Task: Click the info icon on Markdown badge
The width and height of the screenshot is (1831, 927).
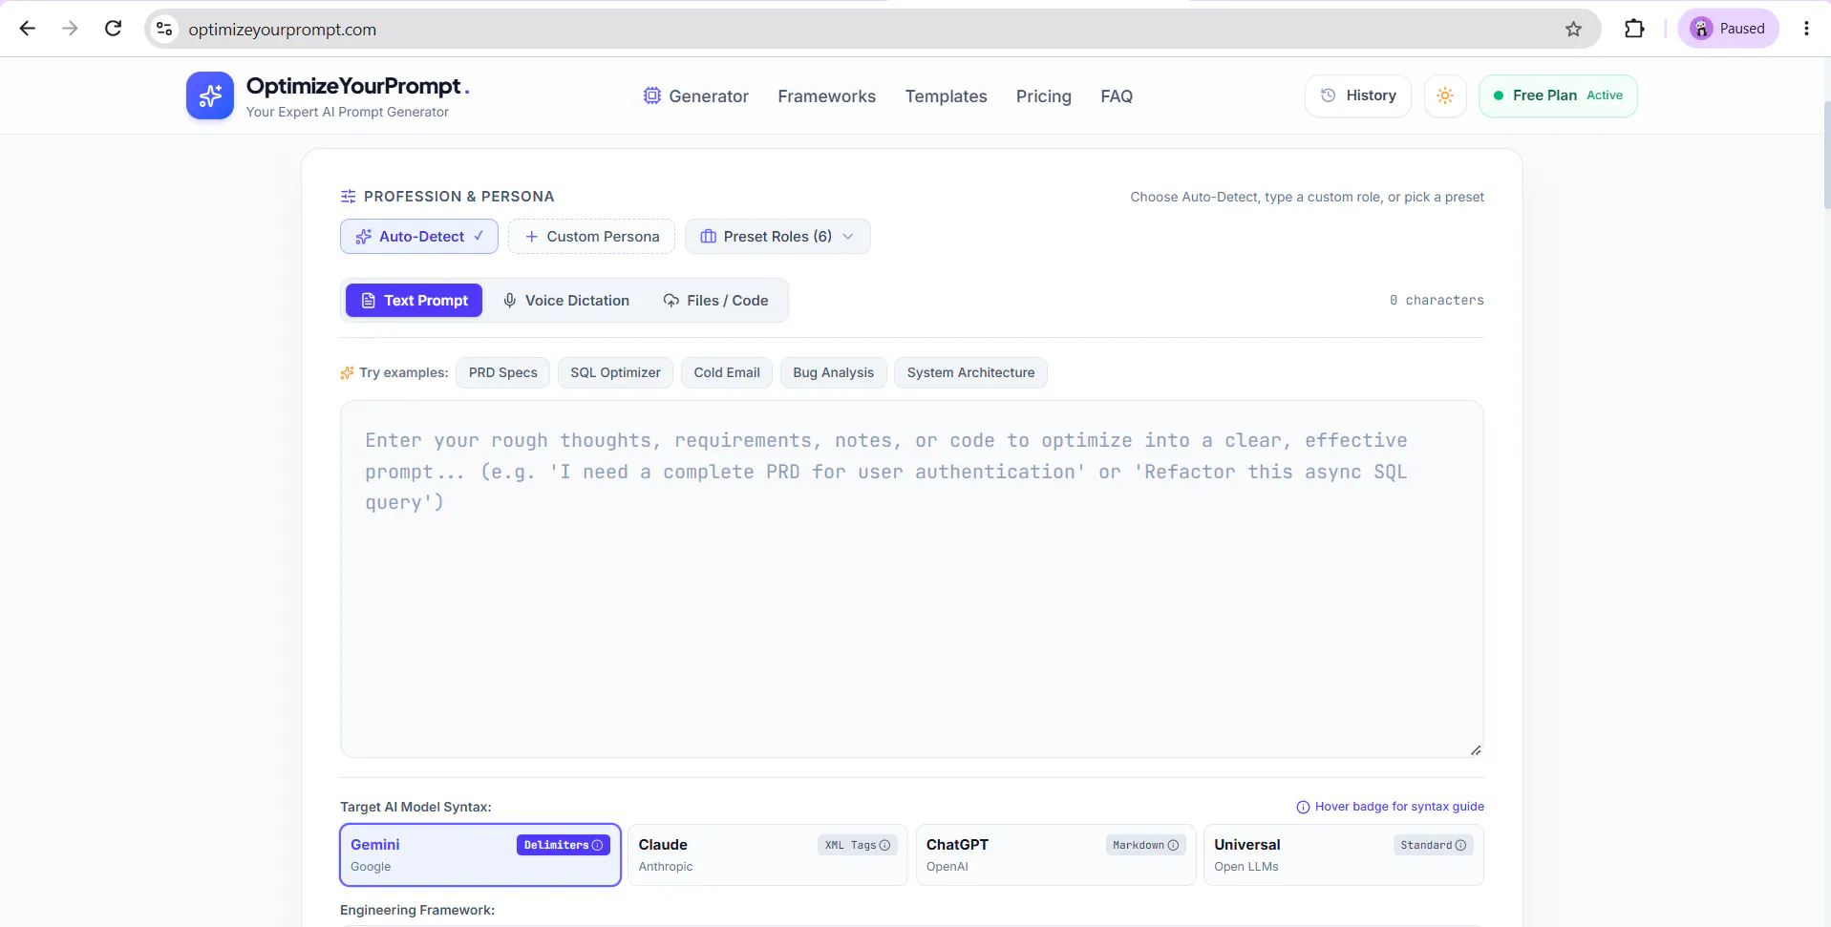Action: [x=1173, y=845]
